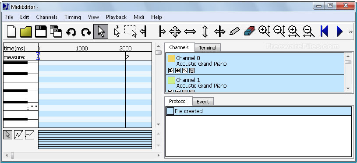
Task: Open the Midi menu
Action: (x=139, y=17)
